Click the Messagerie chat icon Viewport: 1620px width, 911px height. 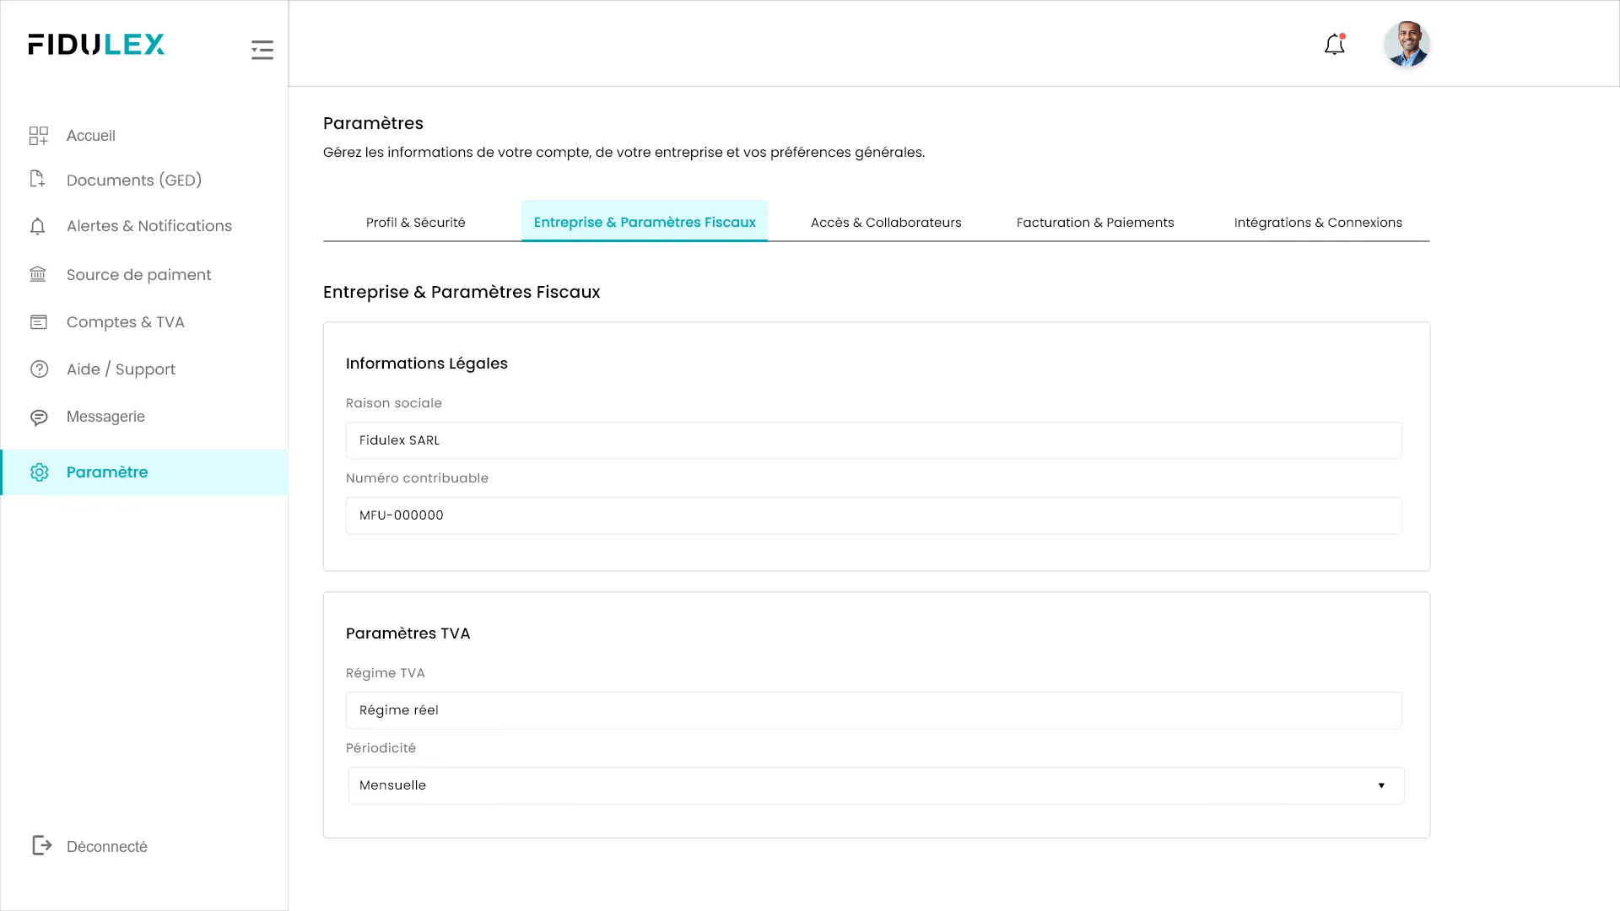[x=39, y=418]
